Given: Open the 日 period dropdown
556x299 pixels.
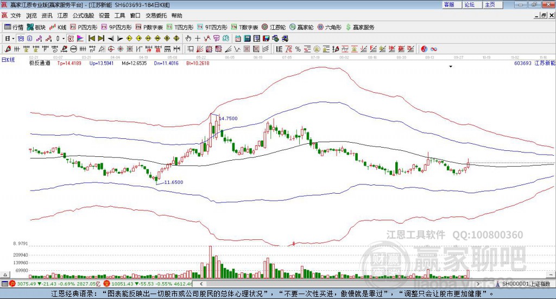Looking at the screenshot, I should coord(9,39).
